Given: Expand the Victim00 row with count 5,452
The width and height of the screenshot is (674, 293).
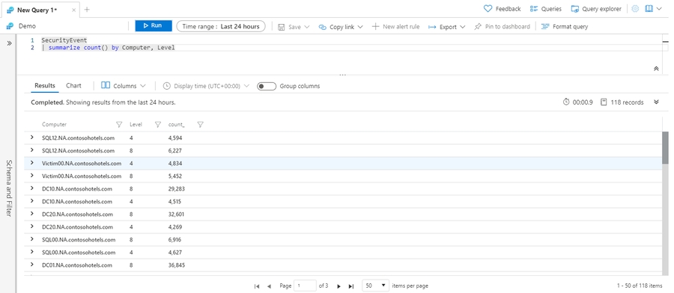Looking at the screenshot, I should click(x=31, y=176).
